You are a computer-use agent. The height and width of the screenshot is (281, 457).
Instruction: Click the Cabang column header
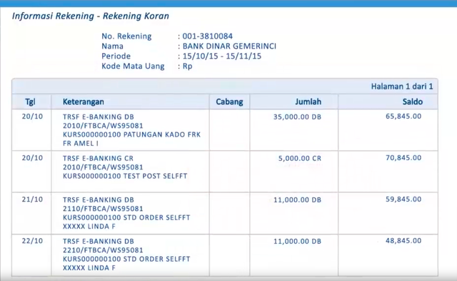click(x=229, y=102)
